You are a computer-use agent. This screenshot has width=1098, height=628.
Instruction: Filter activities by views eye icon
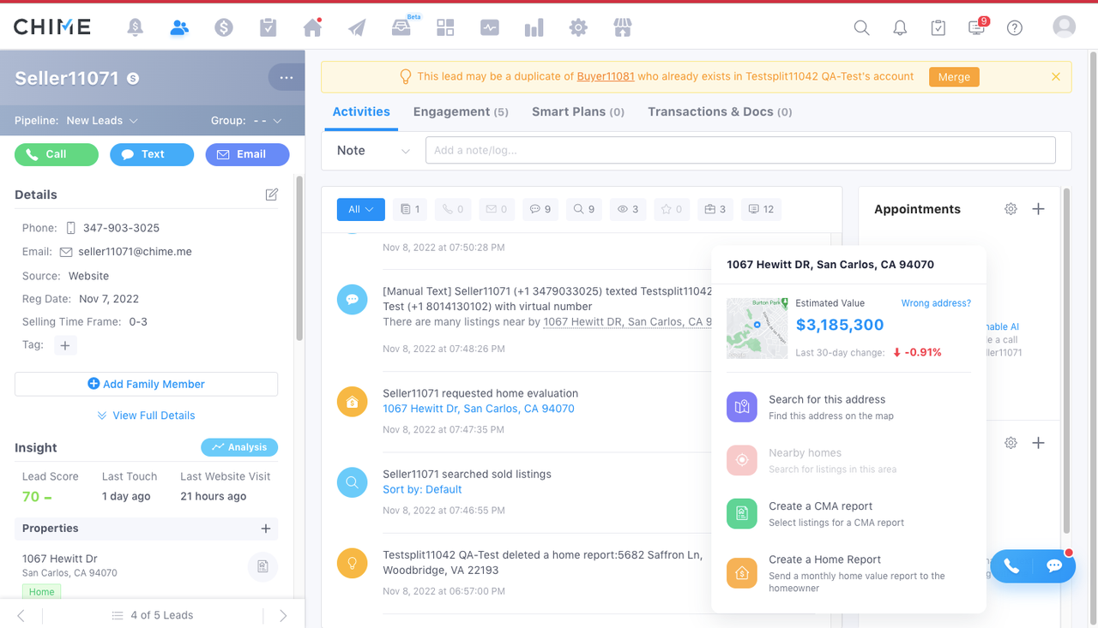(629, 209)
